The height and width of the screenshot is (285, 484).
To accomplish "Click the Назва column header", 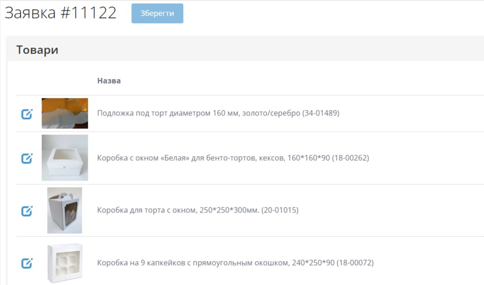I will (x=109, y=81).
